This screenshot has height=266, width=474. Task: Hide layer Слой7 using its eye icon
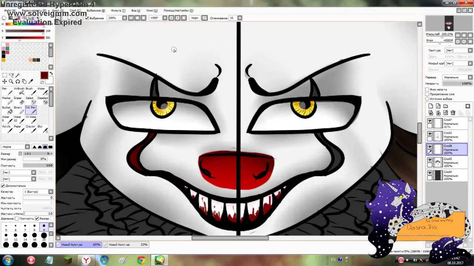[x=430, y=121]
